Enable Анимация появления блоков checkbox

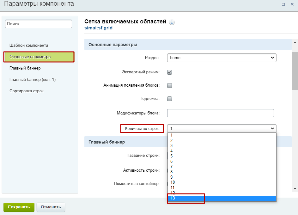pos(169,85)
